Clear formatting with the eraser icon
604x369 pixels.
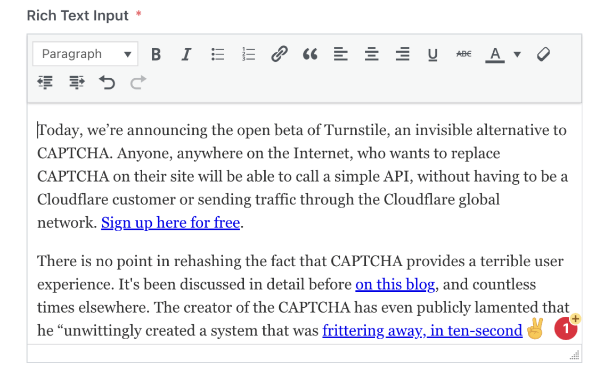tap(543, 54)
